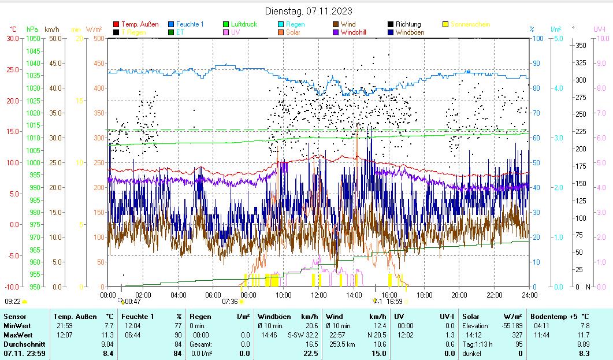
Task: Click the 'Feuchte 1' legend label
Action: 190,24
